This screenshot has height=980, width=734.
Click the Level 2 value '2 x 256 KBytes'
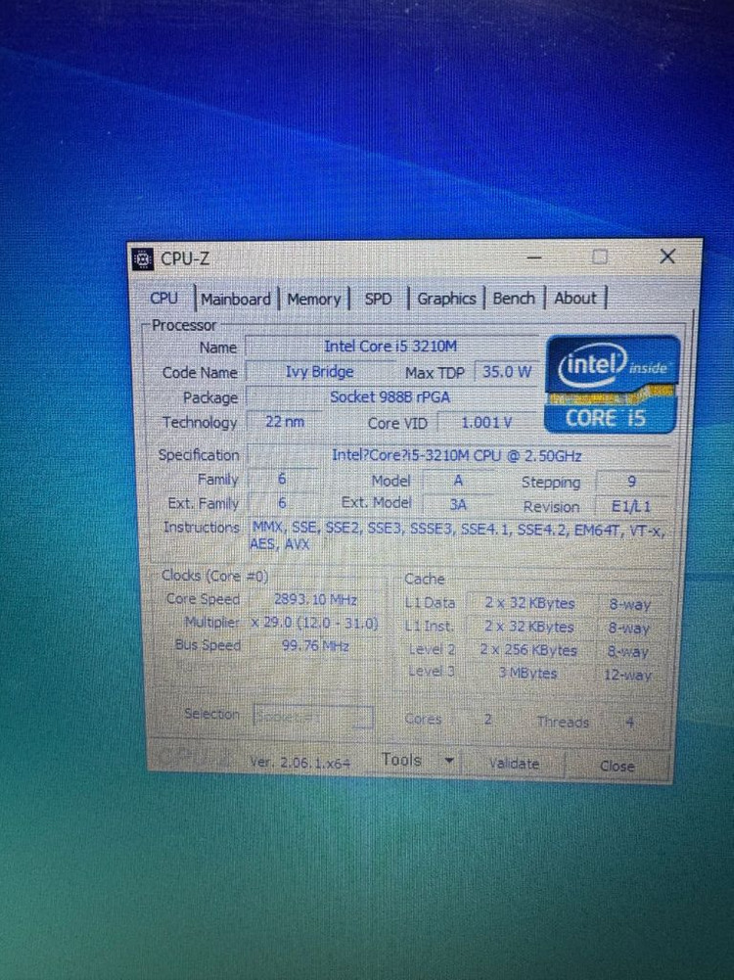528,650
